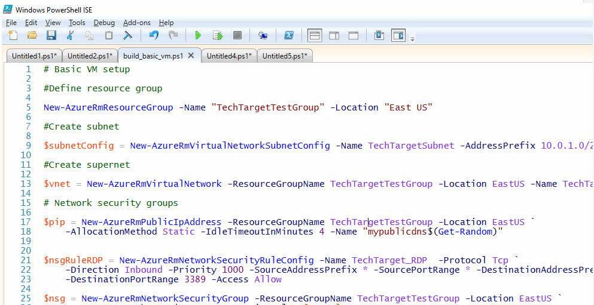Save the script using the floppy disk icon
This screenshot has width=594, height=305.
coord(51,36)
